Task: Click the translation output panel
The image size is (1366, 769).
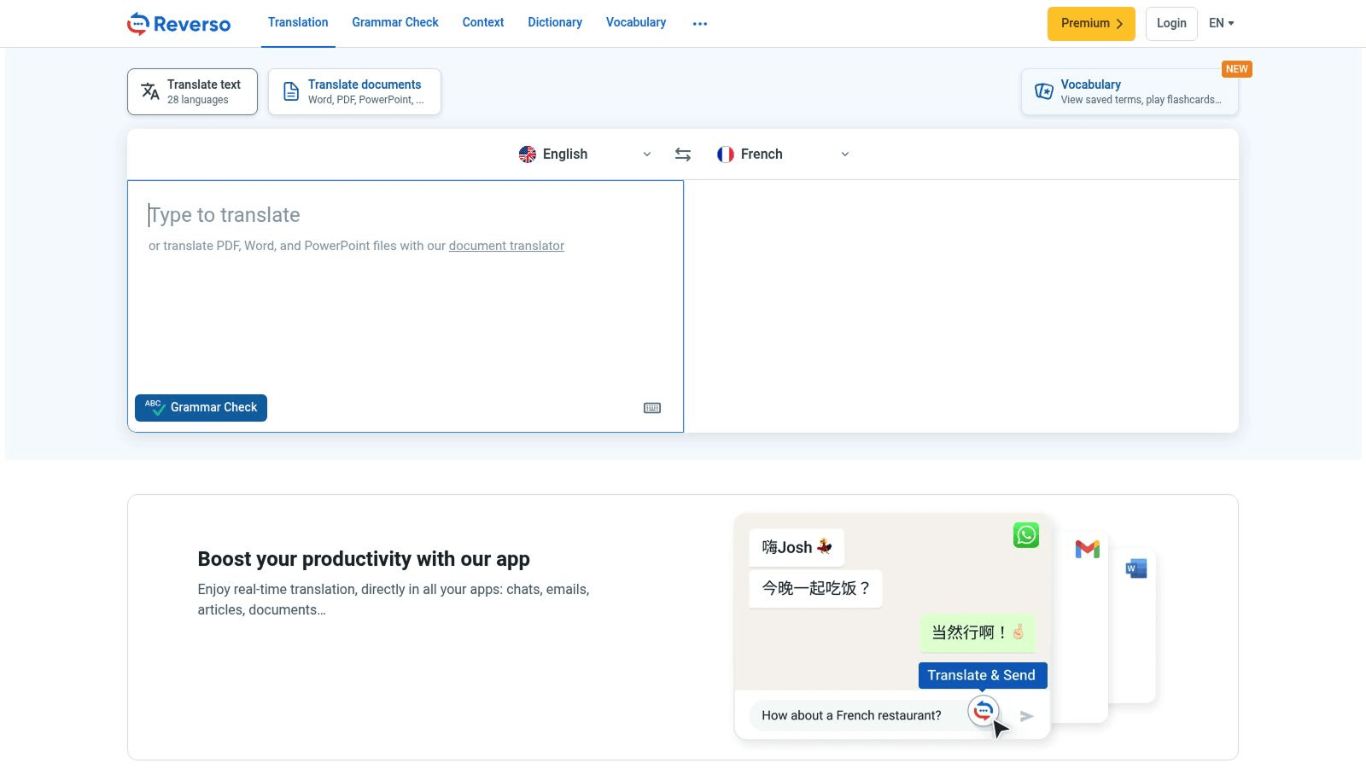Action: pos(961,306)
